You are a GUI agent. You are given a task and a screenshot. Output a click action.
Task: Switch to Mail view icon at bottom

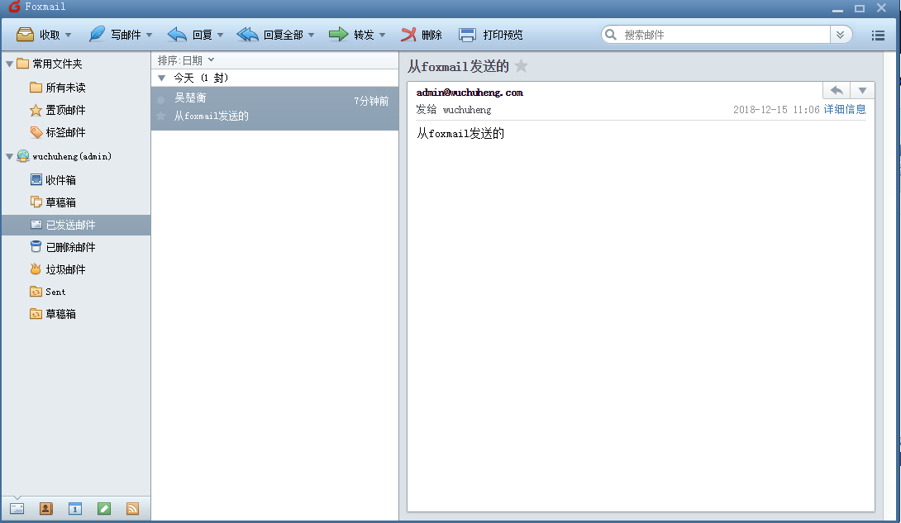(17, 509)
